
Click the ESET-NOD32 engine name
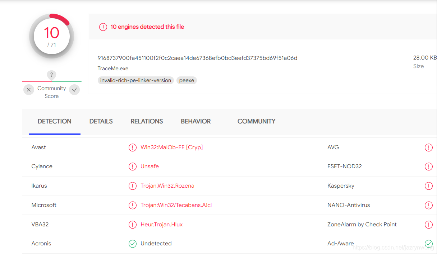345,166
